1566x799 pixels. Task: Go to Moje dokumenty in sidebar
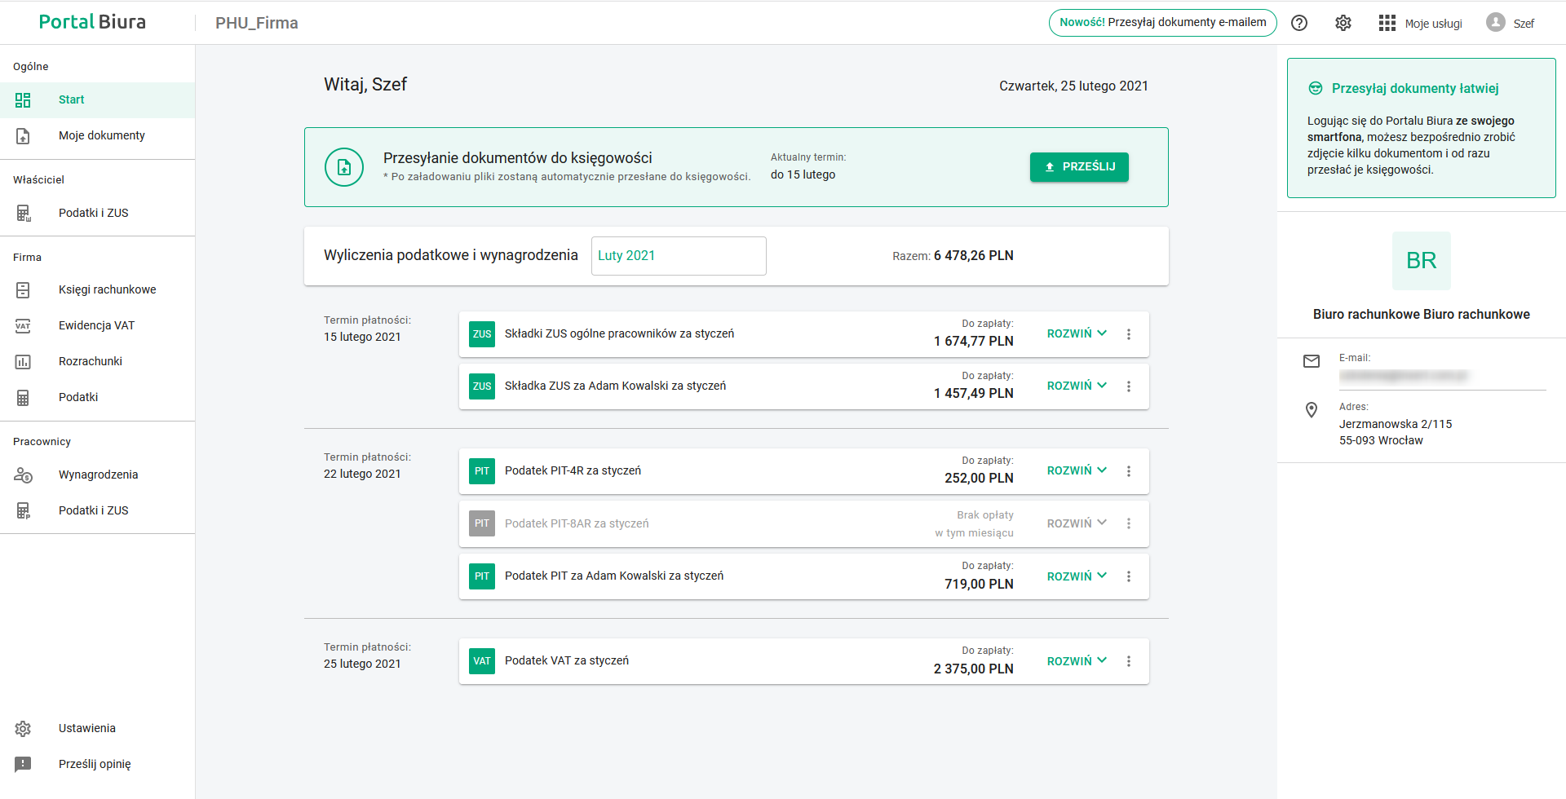coord(101,135)
